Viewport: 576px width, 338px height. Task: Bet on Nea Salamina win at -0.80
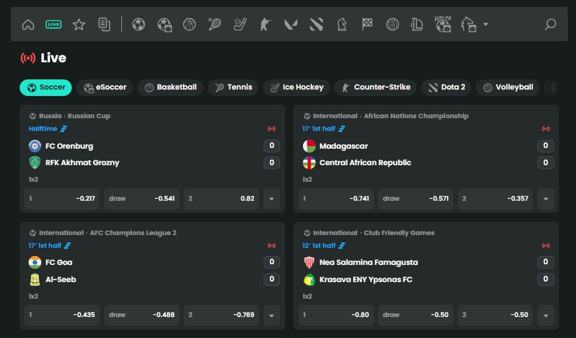(x=336, y=315)
